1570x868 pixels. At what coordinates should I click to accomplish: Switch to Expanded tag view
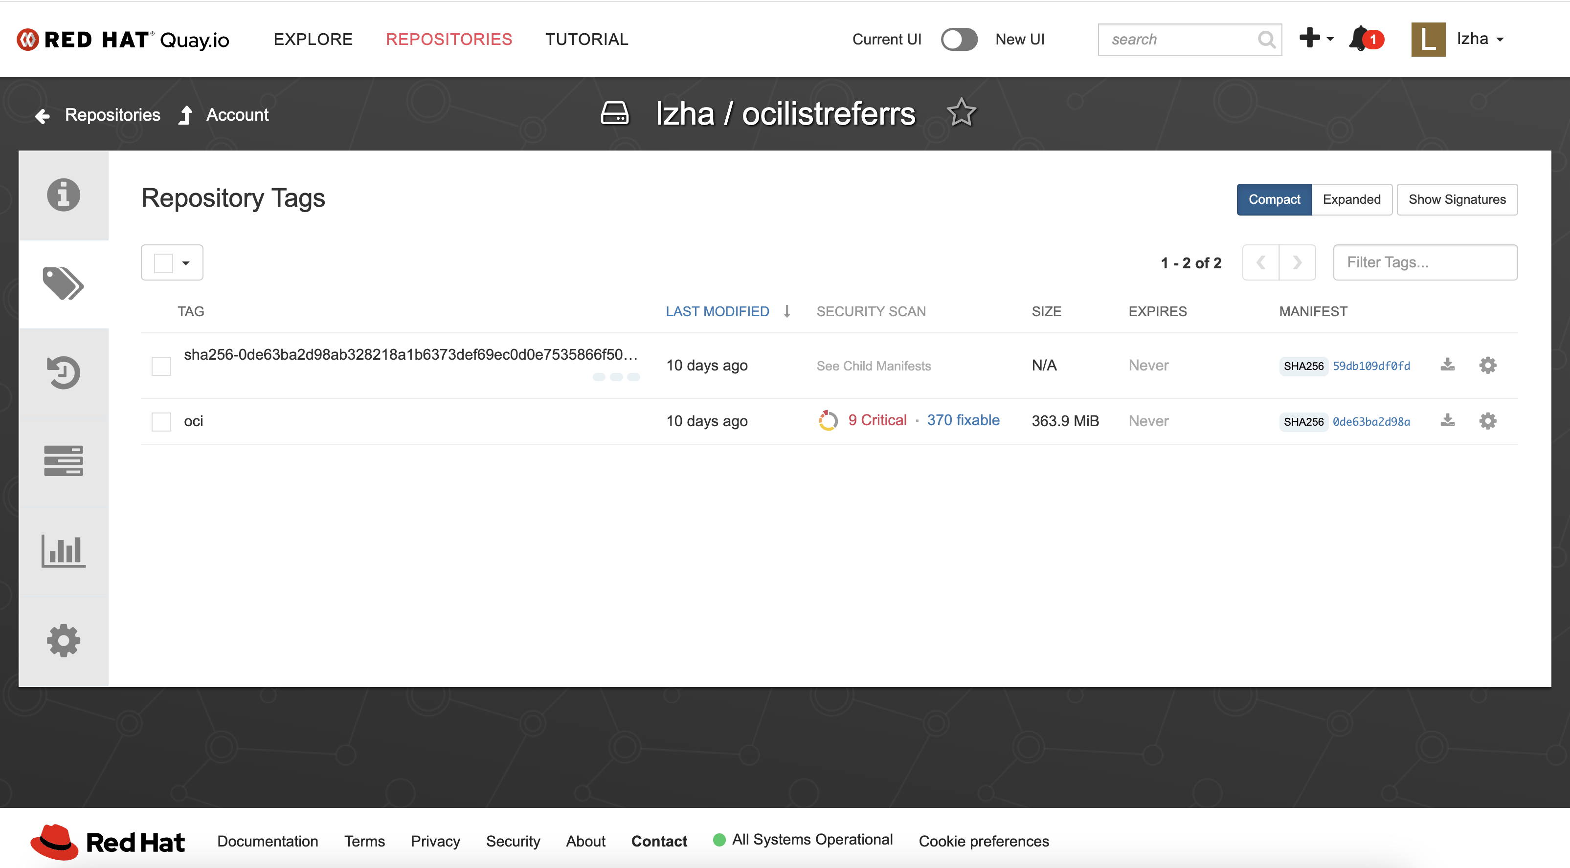(x=1351, y=200)
